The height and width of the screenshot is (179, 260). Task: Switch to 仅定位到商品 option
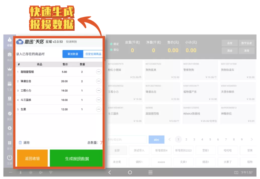93,54
